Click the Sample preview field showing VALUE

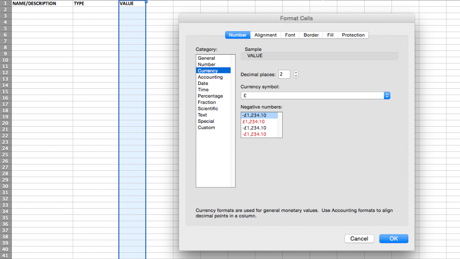pos(319,56)
